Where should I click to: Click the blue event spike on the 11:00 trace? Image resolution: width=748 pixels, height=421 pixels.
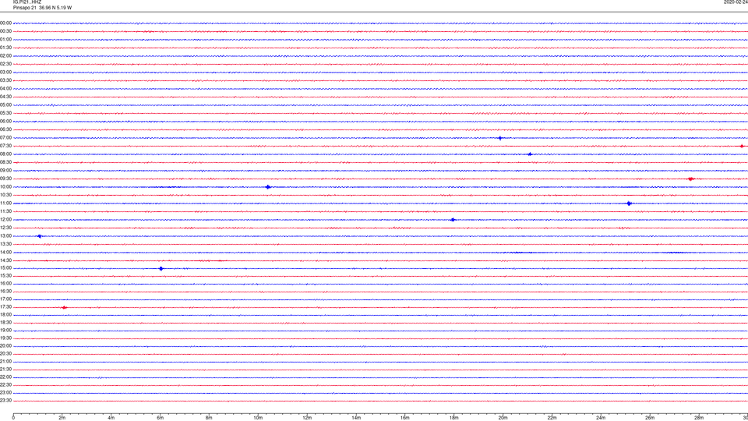pos(630,203)
